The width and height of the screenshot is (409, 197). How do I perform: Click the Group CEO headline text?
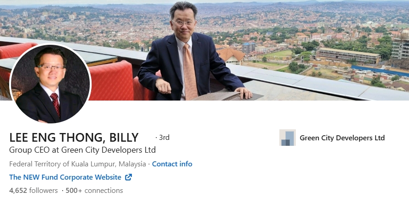82,150
